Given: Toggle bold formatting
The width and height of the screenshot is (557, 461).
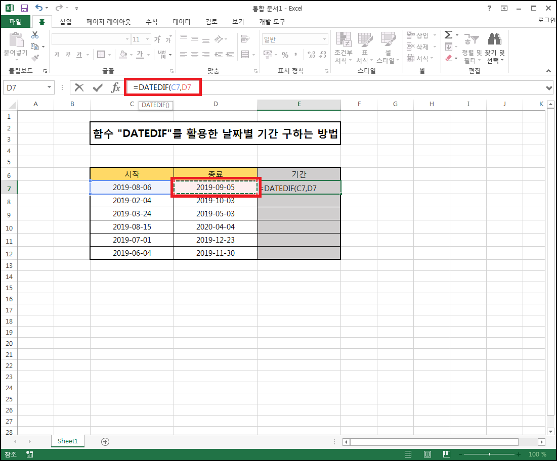Looking at the screenshot, I should point(57,55).
